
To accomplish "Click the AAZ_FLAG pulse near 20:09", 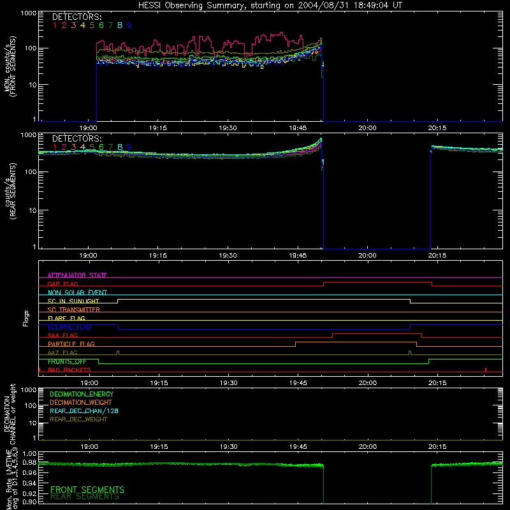I will pos(410,353).
